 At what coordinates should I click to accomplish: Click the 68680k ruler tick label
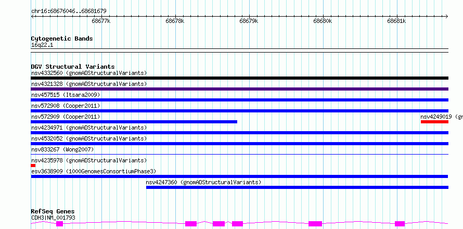[323, 21]
